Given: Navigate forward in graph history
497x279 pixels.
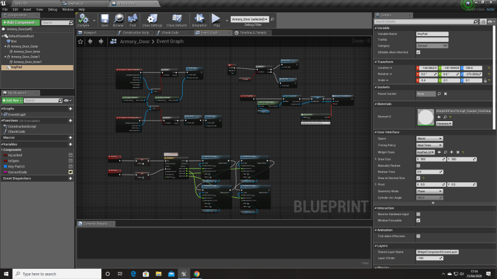Looking at the screenshot, I should [101, 41].
